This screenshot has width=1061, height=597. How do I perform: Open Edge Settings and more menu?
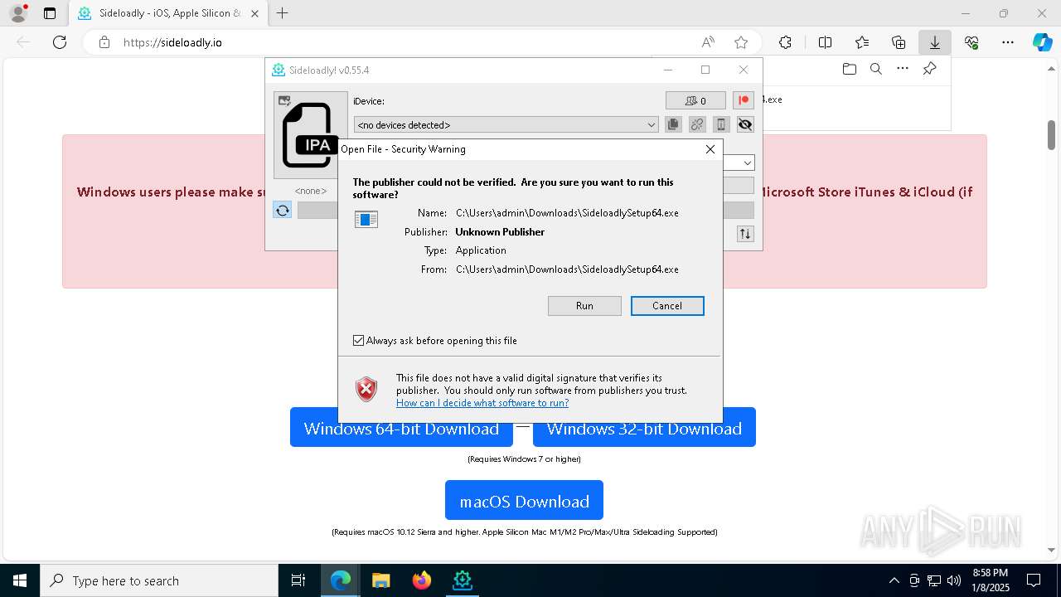click(x=1008, y=42)
